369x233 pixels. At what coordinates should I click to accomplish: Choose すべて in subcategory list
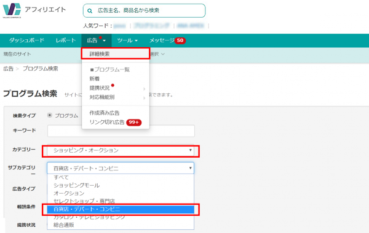121,177
